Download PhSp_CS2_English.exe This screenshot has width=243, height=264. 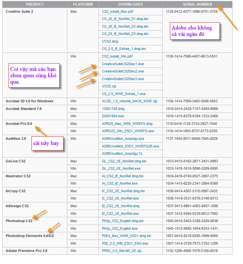point(120,229)
